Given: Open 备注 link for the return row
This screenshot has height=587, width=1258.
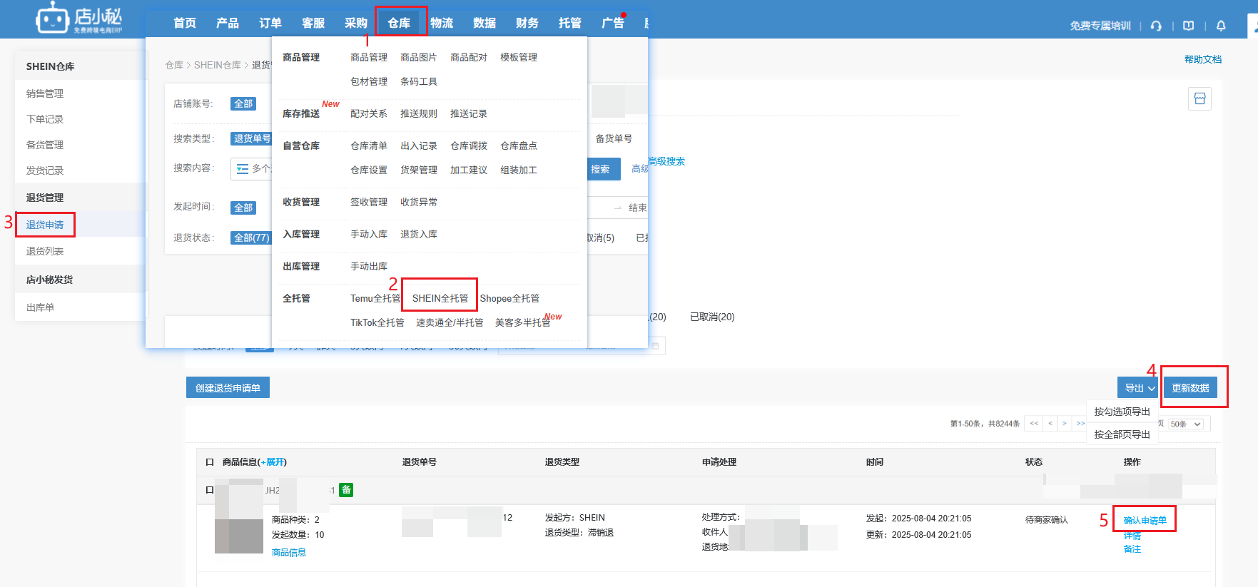Looking at the screenshot, I should pyautogui.click(x=1132, y=548).
